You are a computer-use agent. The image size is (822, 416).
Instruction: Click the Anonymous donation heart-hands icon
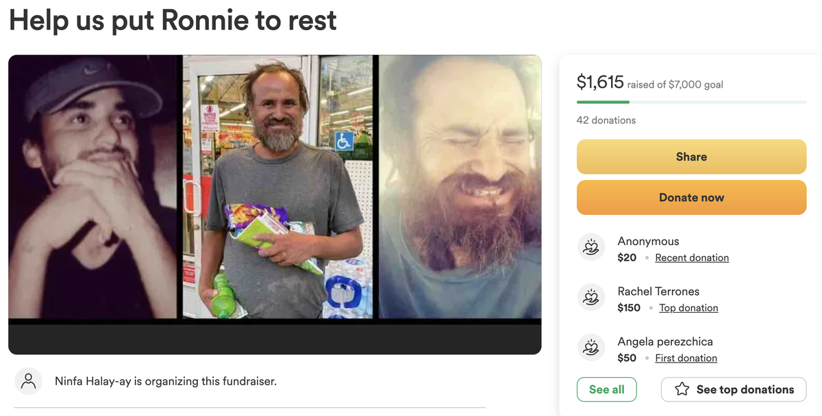590,247
